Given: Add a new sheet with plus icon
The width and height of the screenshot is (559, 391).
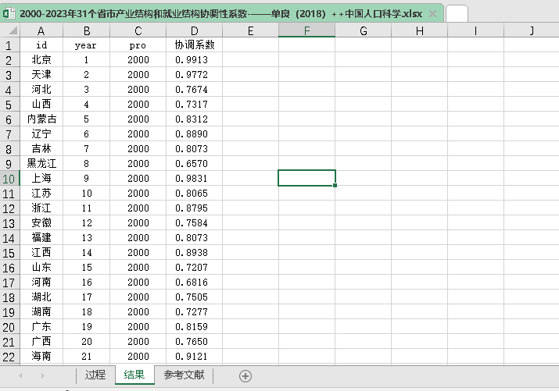Looking at the screenshot, I should point(245,376).
